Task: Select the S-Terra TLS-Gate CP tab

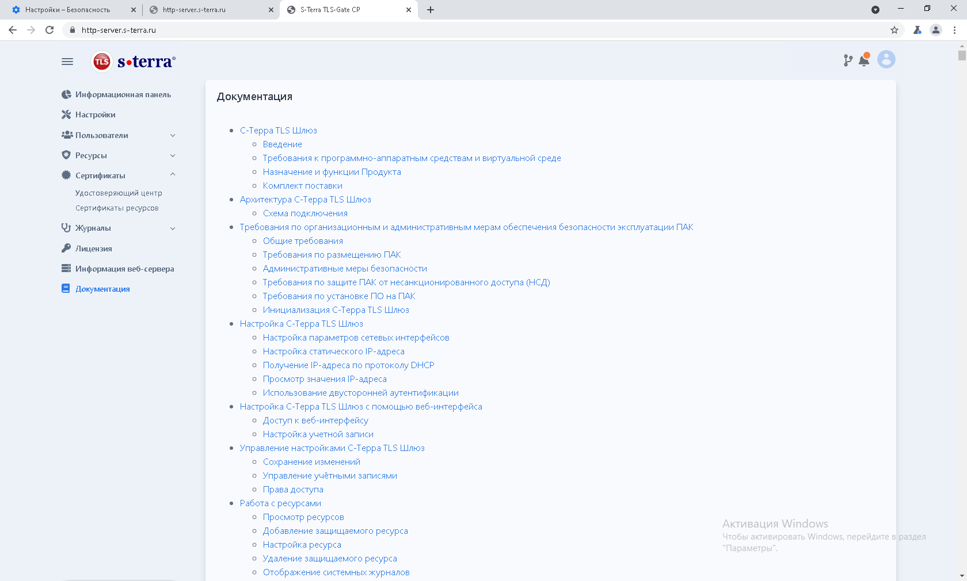Action: tap(349, 10)
